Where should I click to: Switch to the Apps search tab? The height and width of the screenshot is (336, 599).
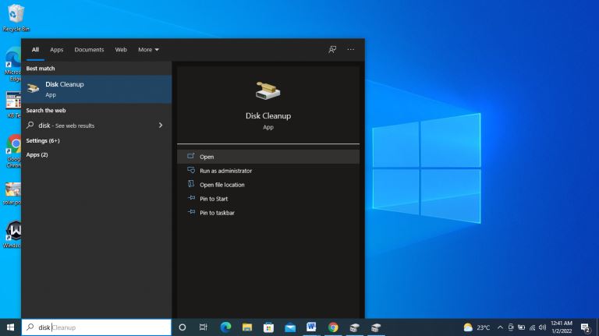click(x=56, y=50)
